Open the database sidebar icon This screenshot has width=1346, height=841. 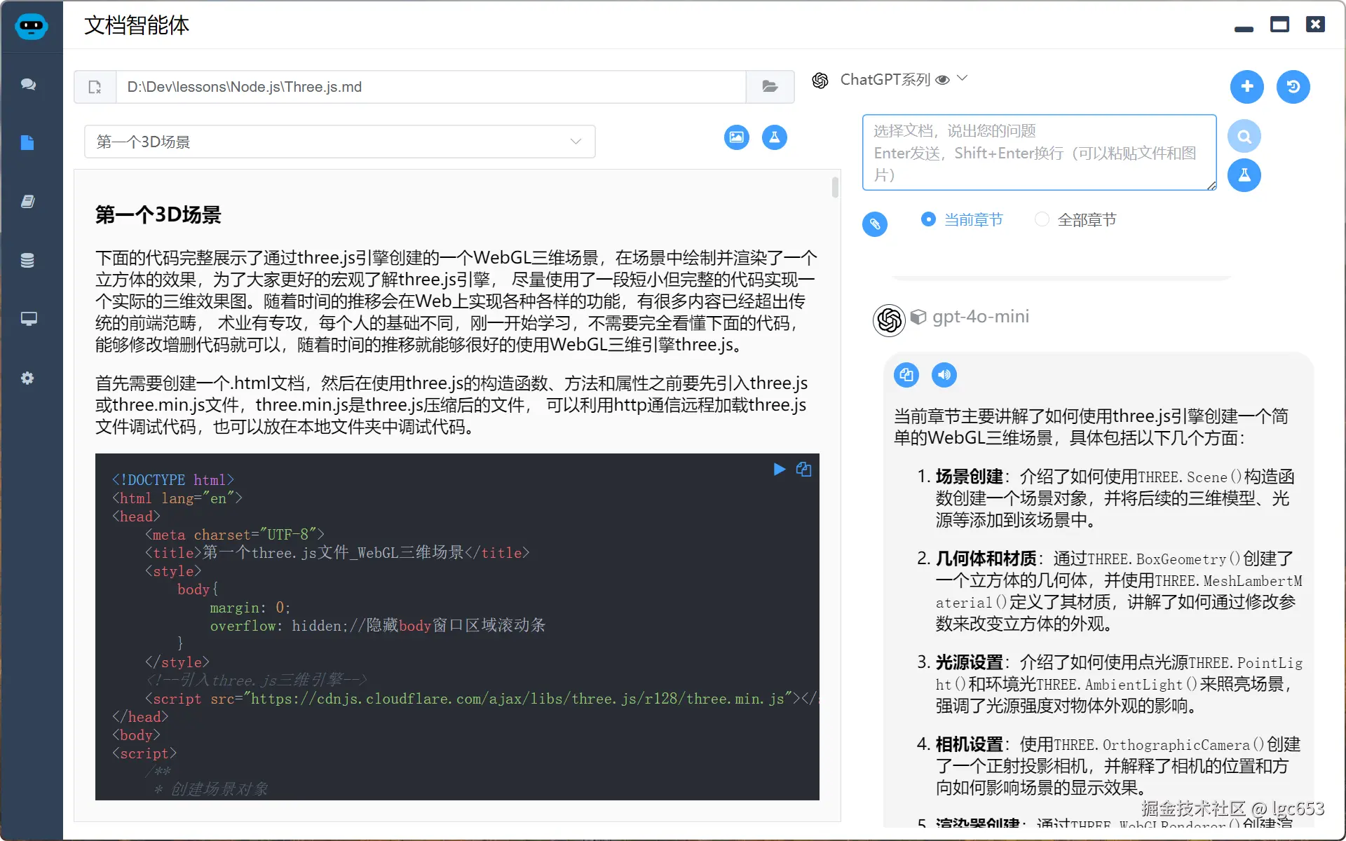tap(28, 261)
